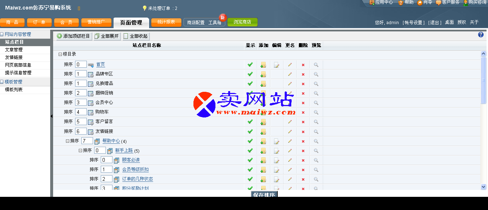
Task: Click the 向导 wizard link
Action: point(425,3)
